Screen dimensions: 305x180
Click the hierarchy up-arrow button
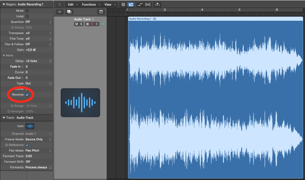click(59, 5)
